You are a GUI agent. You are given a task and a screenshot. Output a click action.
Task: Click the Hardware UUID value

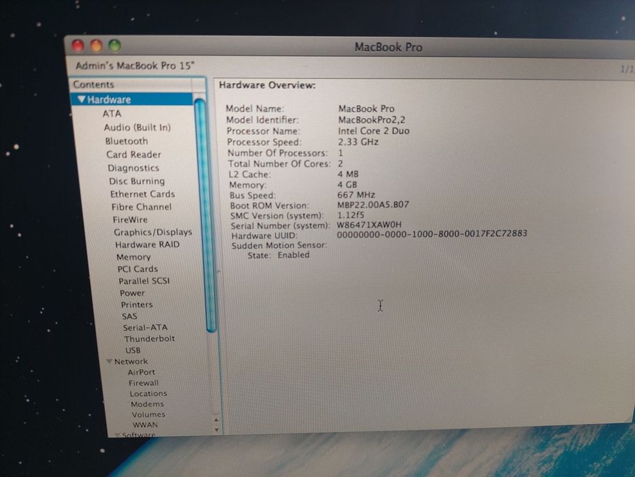[432, 234]
